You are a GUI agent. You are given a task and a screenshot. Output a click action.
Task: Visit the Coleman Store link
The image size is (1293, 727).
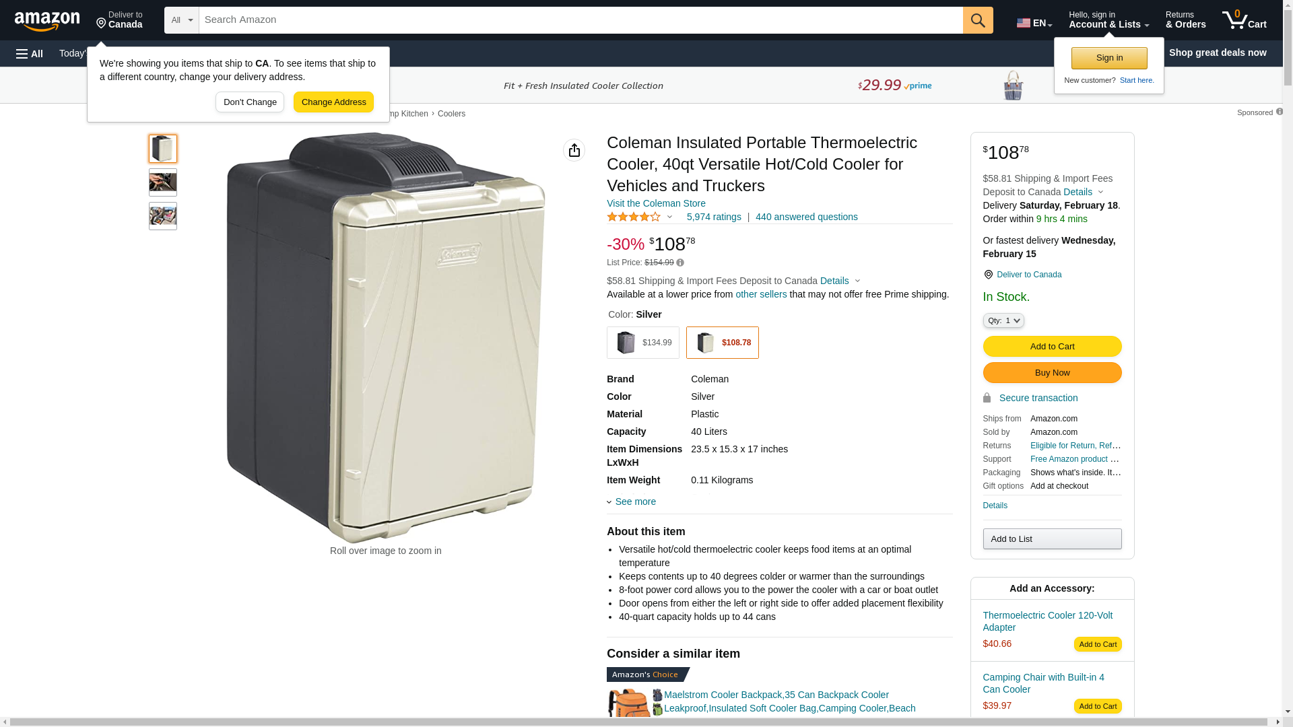pos(656,203)
